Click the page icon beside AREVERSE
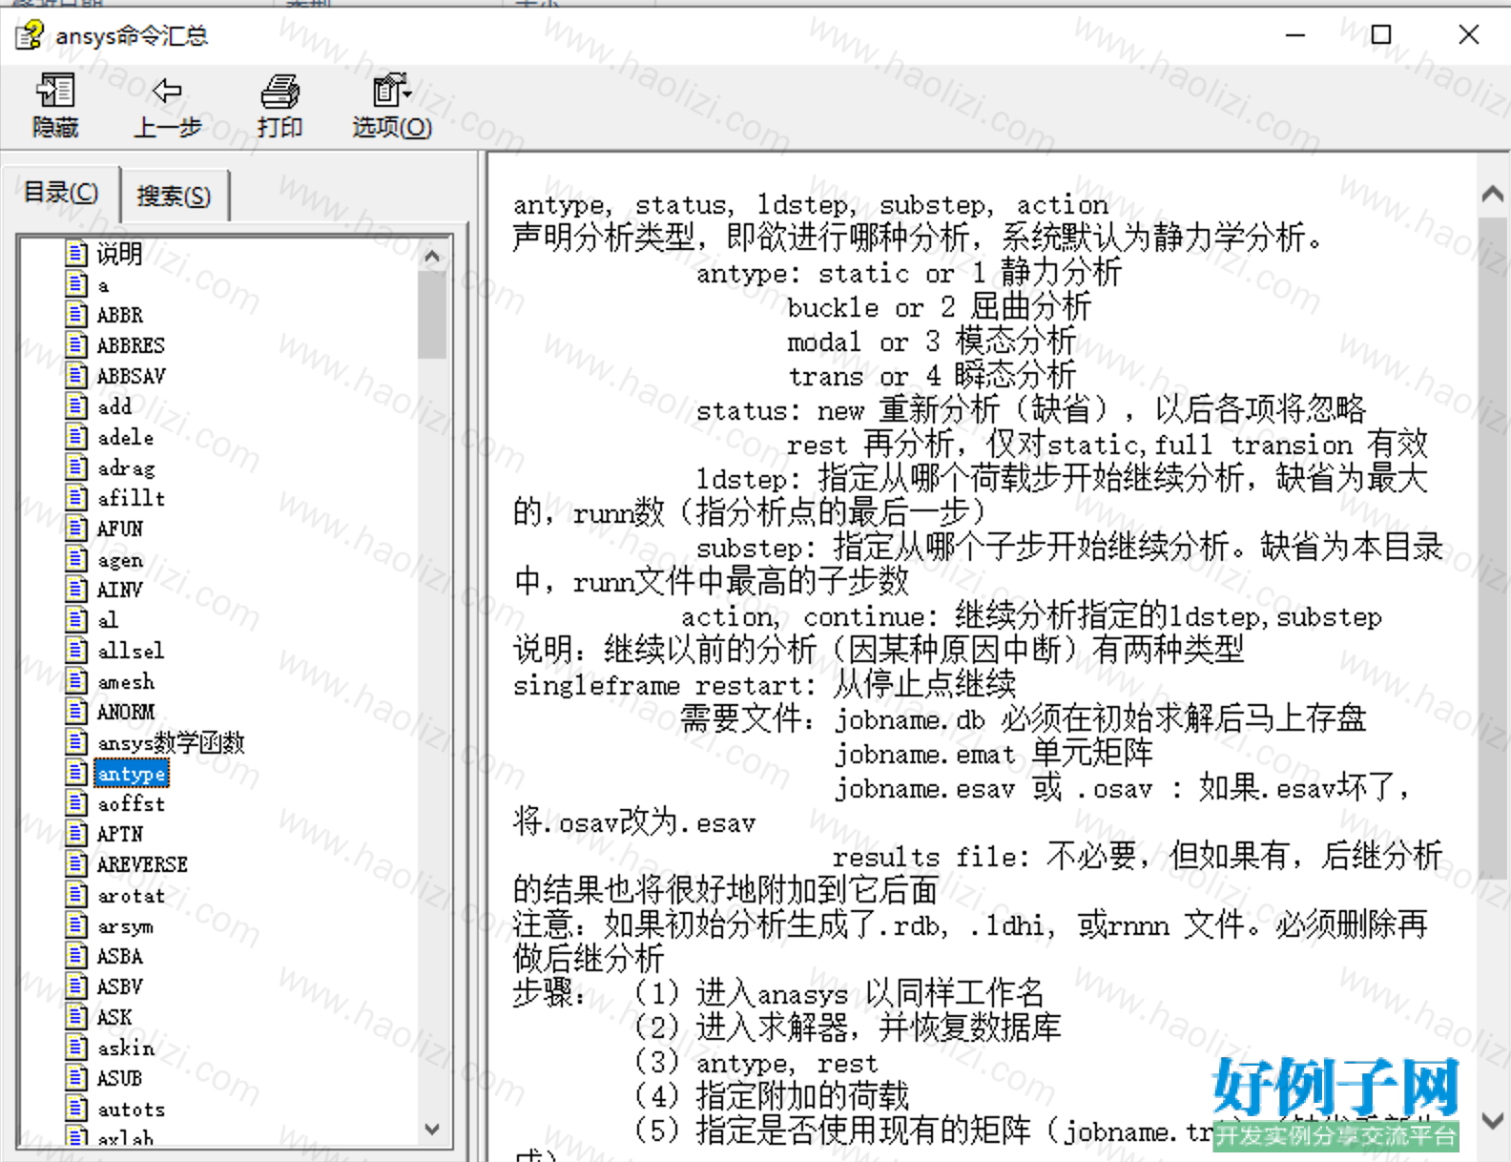 76,863
